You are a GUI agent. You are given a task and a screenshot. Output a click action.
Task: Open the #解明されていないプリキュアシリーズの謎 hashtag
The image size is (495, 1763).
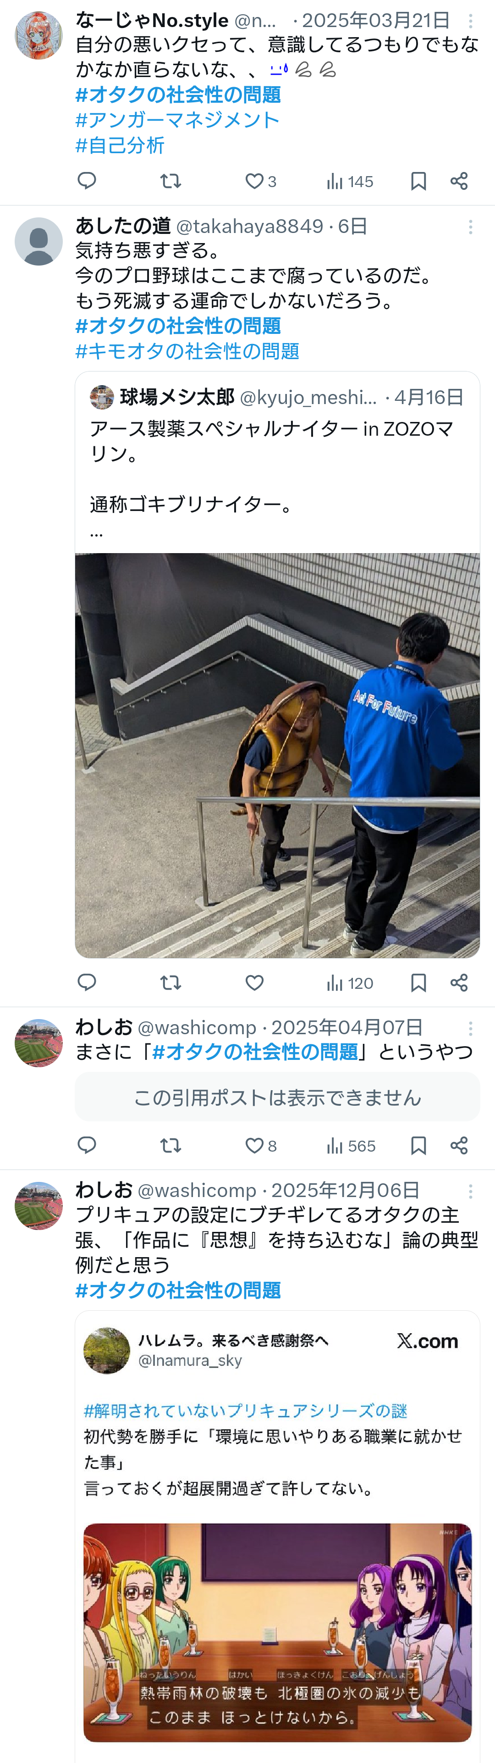[246, 1410]
